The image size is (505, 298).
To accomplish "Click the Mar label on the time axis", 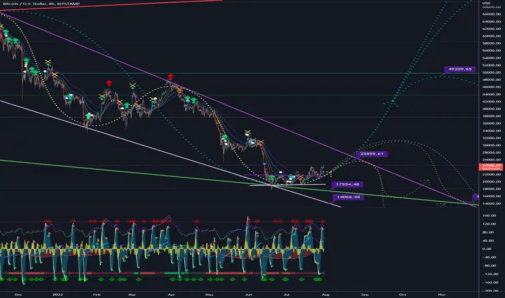I will click(x=132, y=294).
